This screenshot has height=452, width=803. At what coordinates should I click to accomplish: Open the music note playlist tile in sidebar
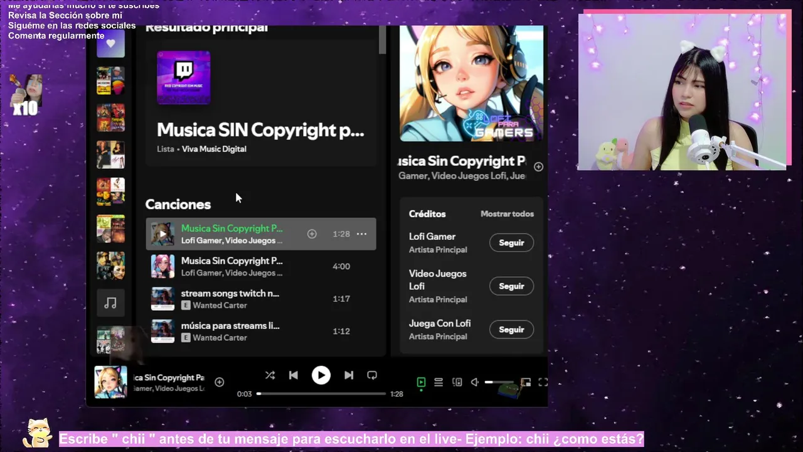coord(110,303)
